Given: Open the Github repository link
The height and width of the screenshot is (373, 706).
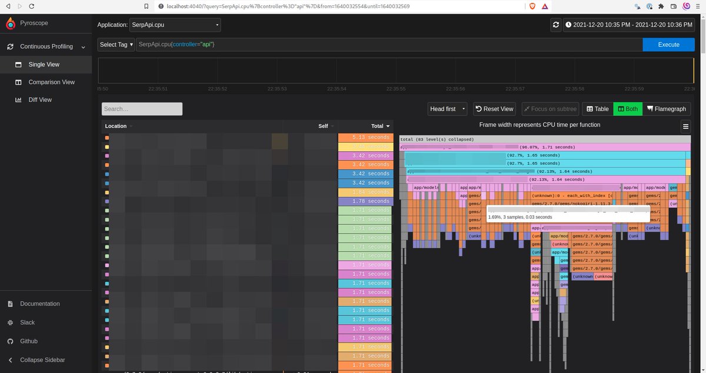Looking at the screenshot, I should (x=29, y=341).
